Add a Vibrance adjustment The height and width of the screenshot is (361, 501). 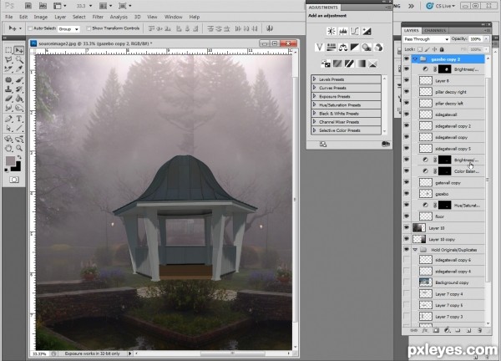pos(320,48)
